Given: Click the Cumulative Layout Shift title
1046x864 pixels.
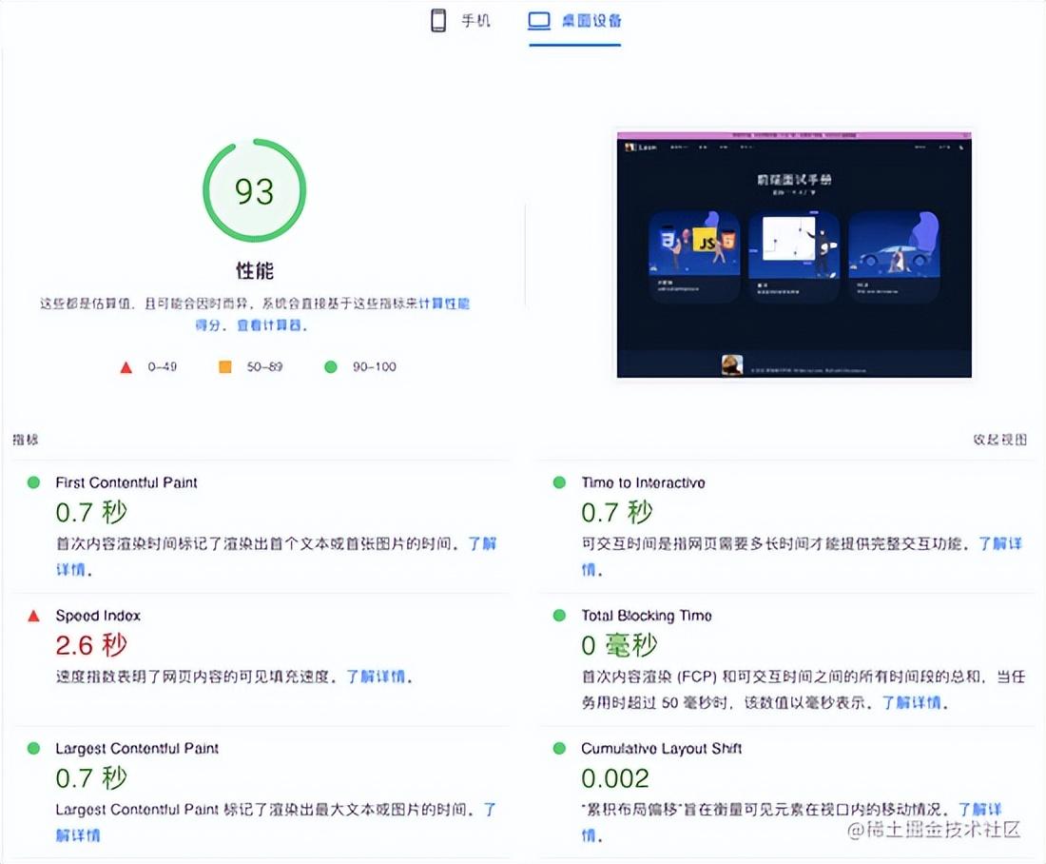Looking at the screenshot, I should [661, 749].
